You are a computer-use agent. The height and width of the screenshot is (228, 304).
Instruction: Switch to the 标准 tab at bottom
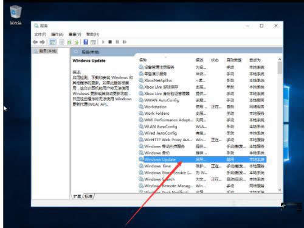[89, 196]
